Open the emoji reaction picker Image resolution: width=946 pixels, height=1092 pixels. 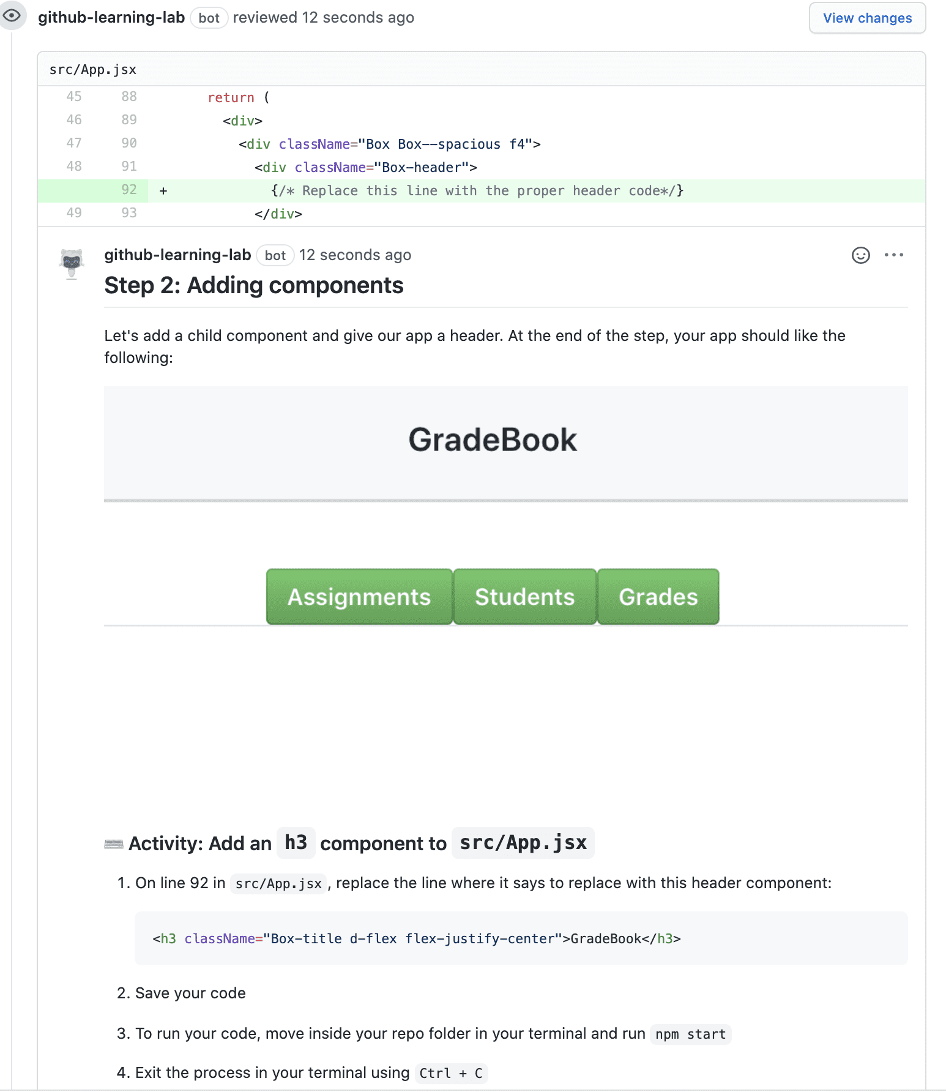(860, 255)
